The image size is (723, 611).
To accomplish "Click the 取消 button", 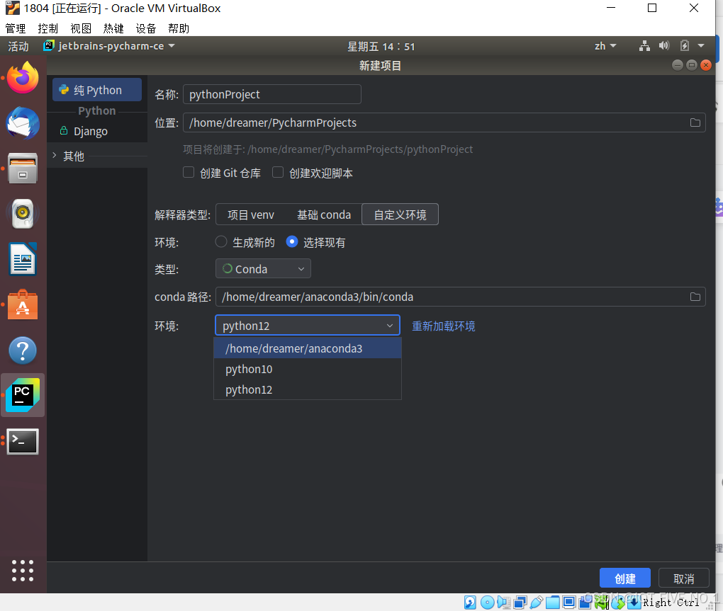I will [683, 578].
